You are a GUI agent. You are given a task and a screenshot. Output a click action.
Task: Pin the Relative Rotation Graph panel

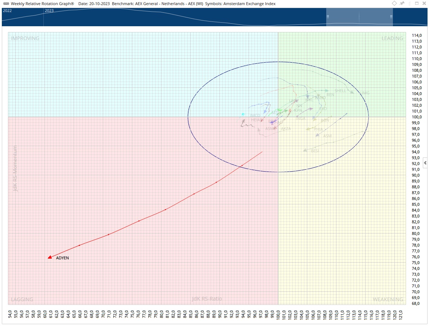pos(402,3)
